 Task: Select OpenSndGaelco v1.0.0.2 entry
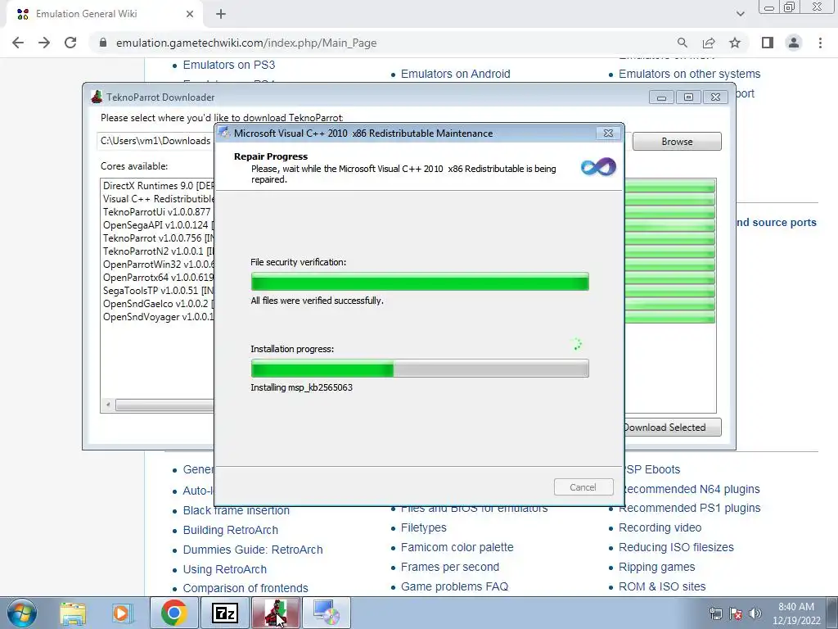[158, 304]
